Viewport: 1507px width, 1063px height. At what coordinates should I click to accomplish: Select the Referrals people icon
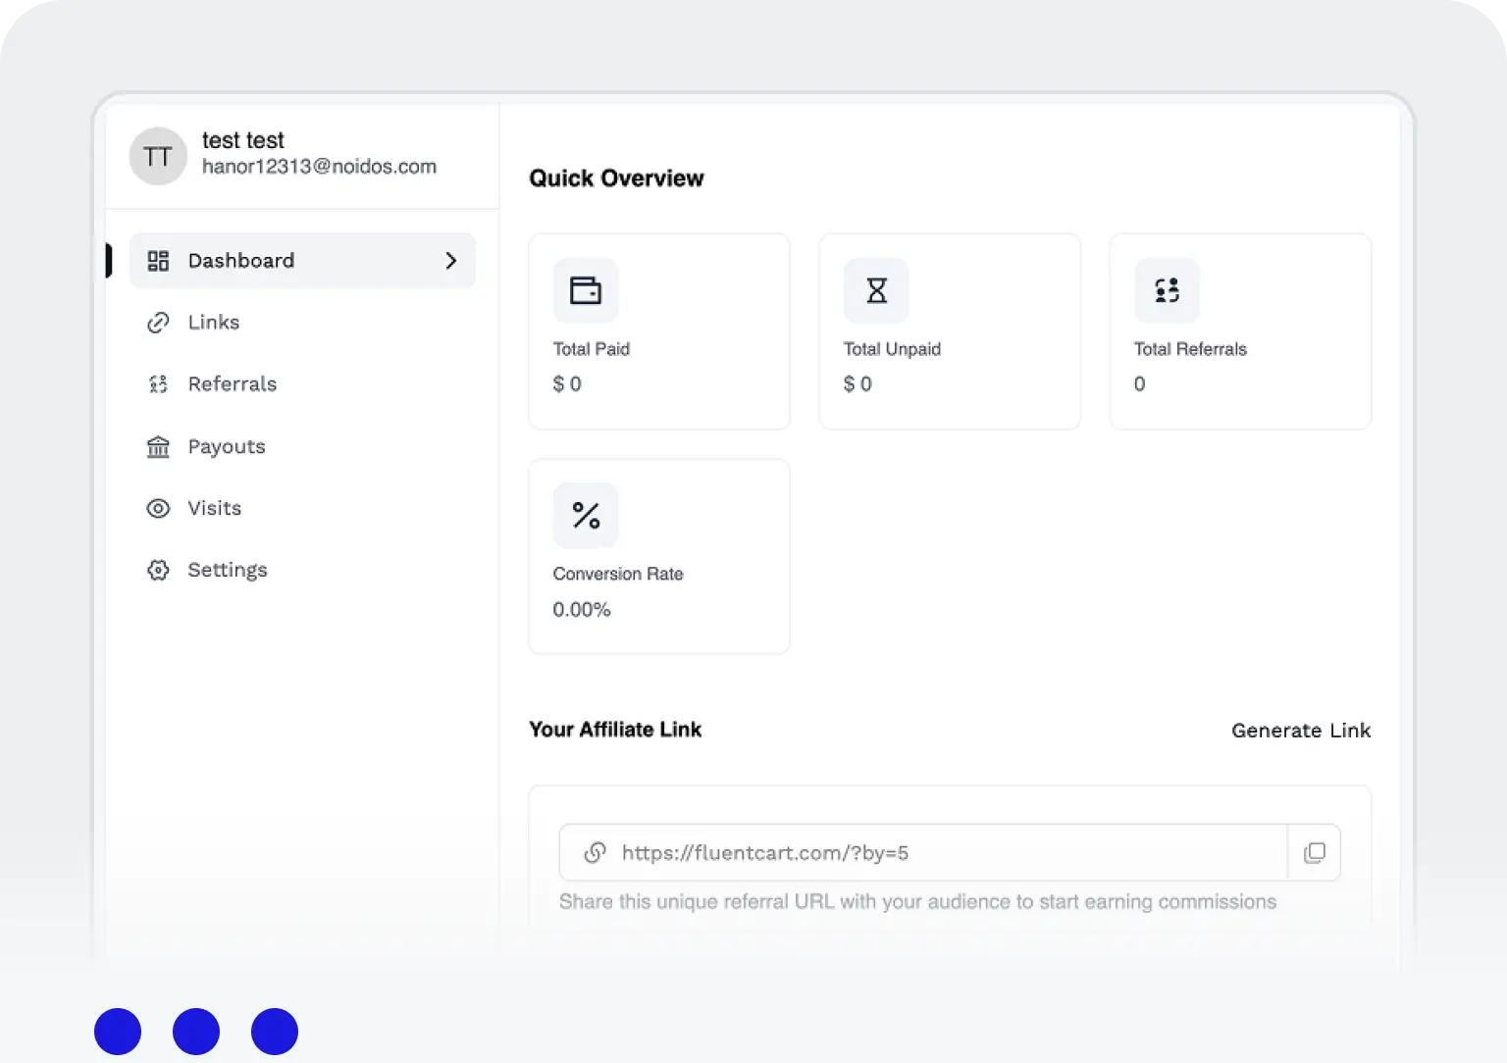158,383
